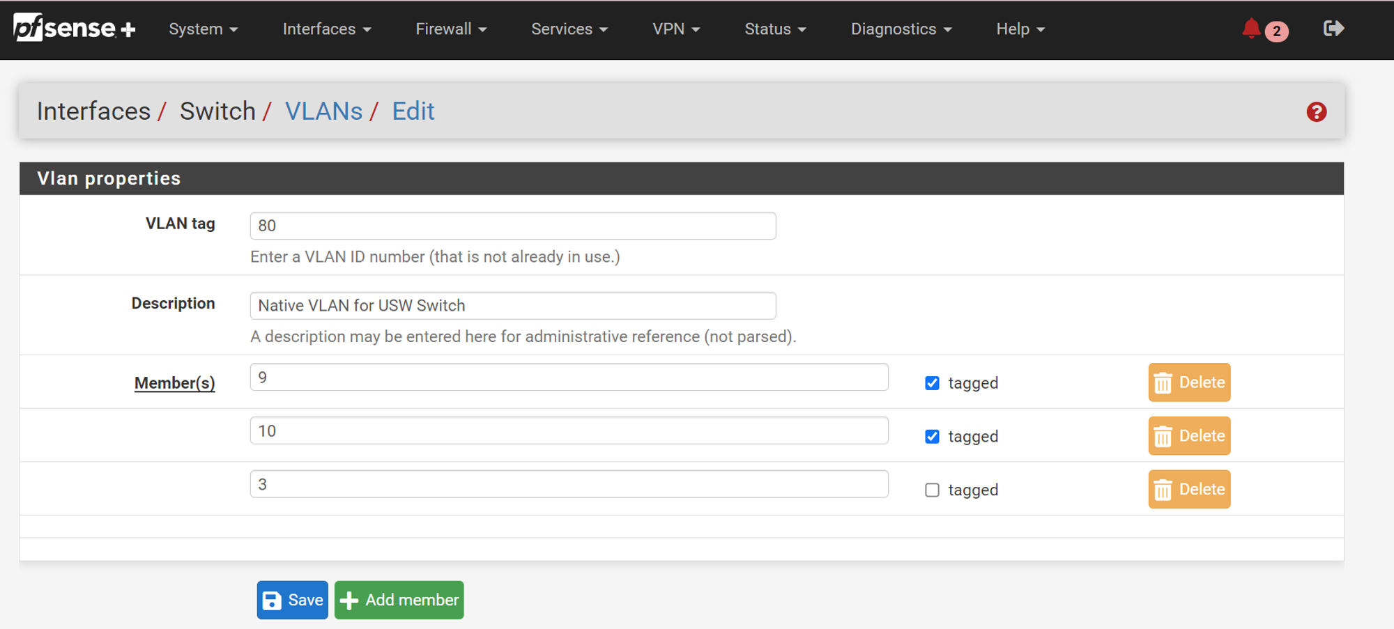Click the pfSense Plus logo
Image resolution: width=1394 pixels, height=629 pixels.
tap(74, 29)
